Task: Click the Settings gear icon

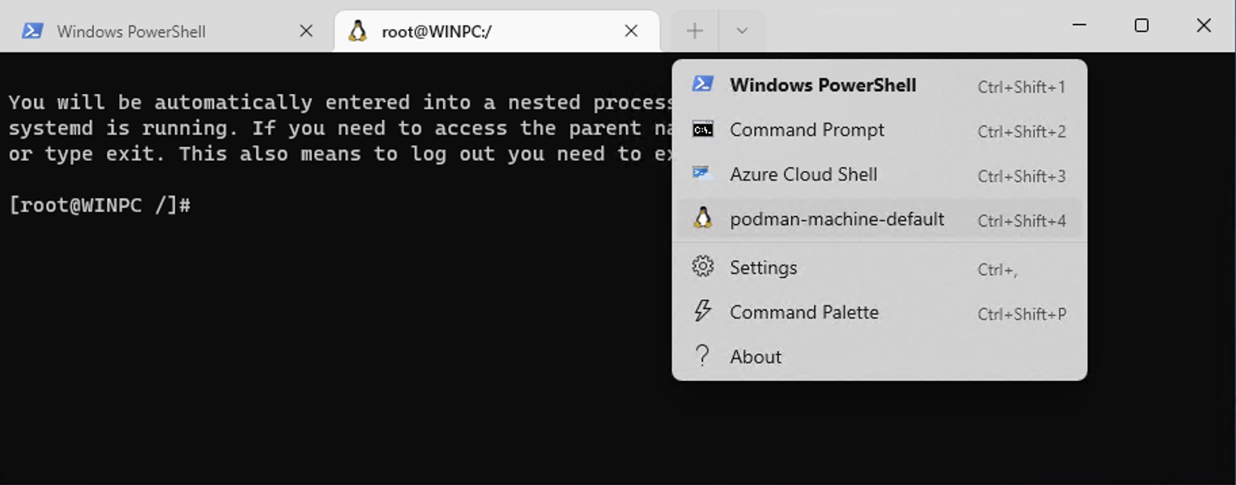Action: pos(702,267)
